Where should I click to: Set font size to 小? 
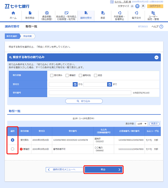[x=132, y=6]
